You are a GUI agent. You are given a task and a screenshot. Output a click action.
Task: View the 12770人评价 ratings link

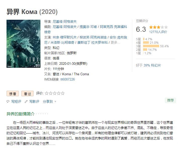point(158,32)
